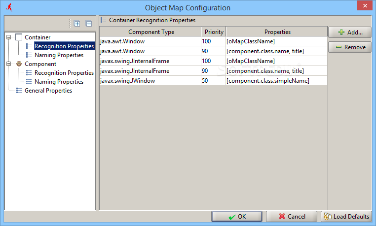
Task: Click Load Defaults button
Action: pyautogui.click(x=346, y=217)
